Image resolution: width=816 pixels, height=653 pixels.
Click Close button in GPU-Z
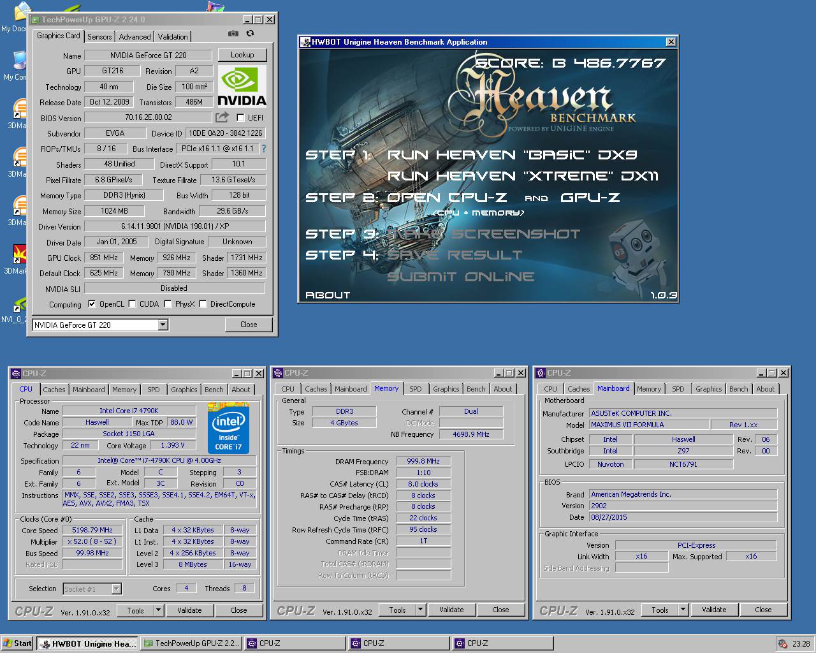coord(249,325)
